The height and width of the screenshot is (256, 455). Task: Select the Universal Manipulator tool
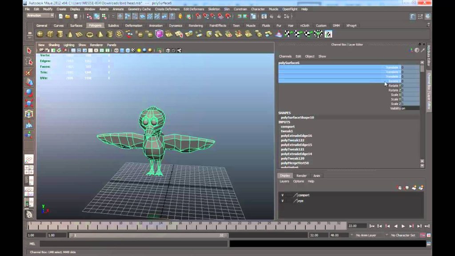(x=29, y=114)
